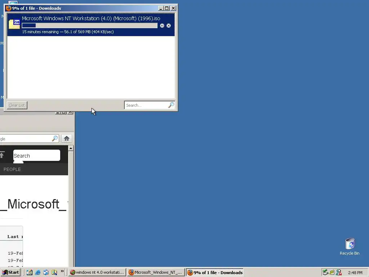Click the '15 minutes remaining' status text
This screenshot has height=277, width=369.
click(x=40, y=32)
